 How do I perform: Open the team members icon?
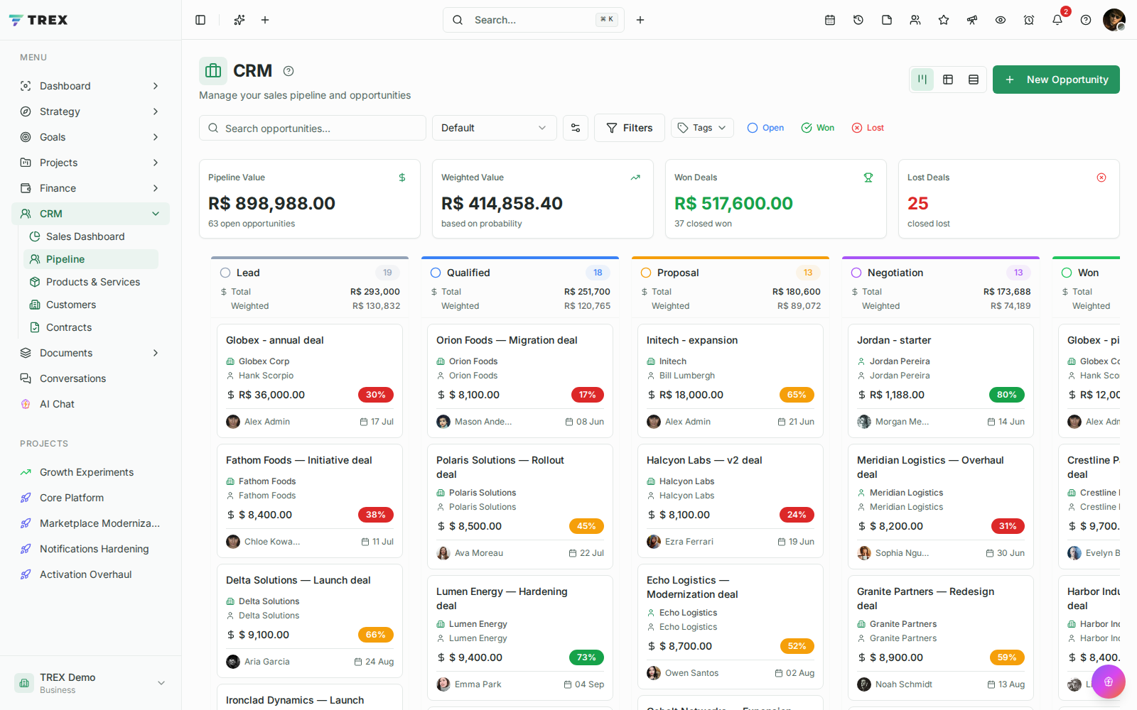pyautogui.click(x=915, y=20)
